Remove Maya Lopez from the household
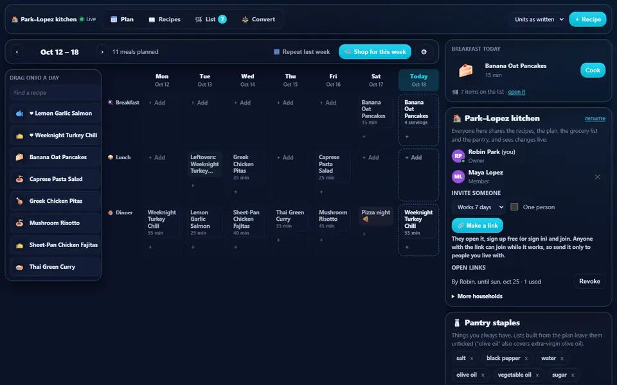 (x=597, y=177)
